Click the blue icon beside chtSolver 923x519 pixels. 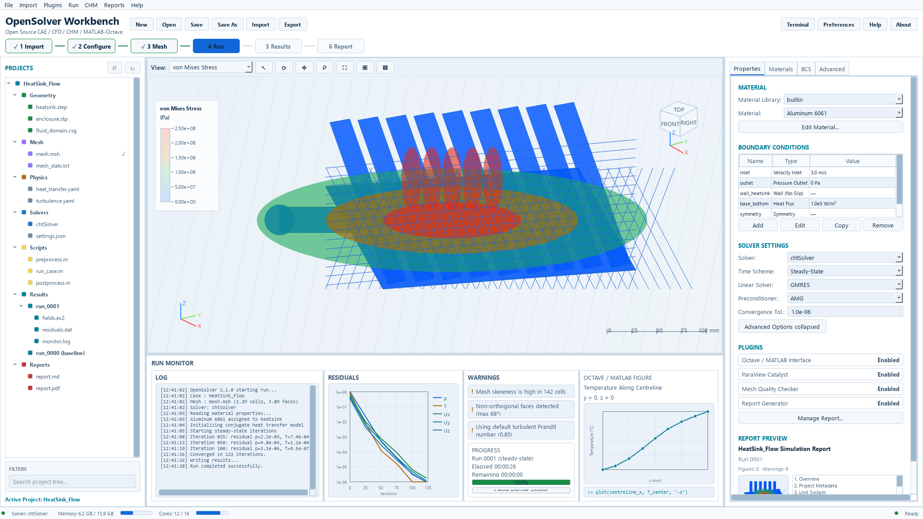[30, 224]
